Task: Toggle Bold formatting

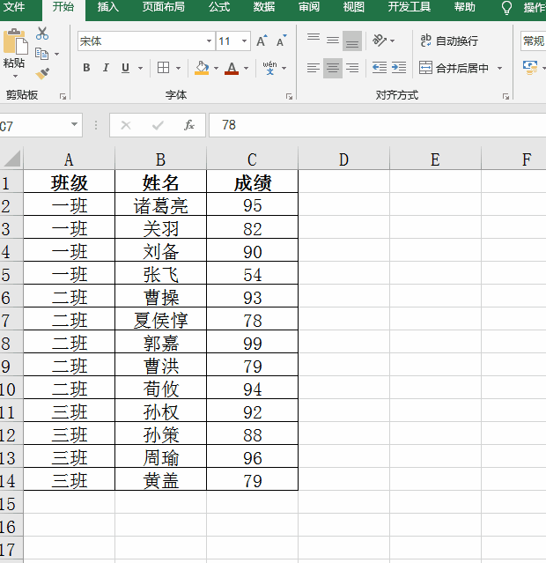Action: pyautogui.click(x=86, y=68)
